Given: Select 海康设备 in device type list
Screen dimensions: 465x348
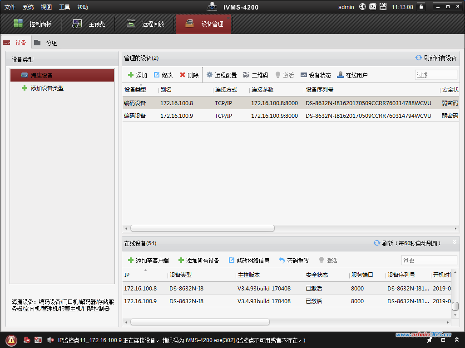Looking at the screenshot, I should tap(62, 75).
